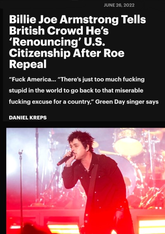Click the singer's spiky black hair

click(x=81, y=139)
